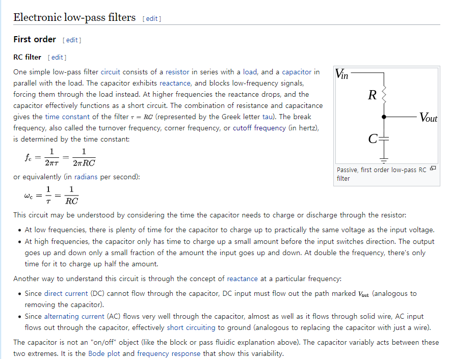Click the inline Vout symbol in the DC bullet

pyautogui.click(x=363, y=294)
